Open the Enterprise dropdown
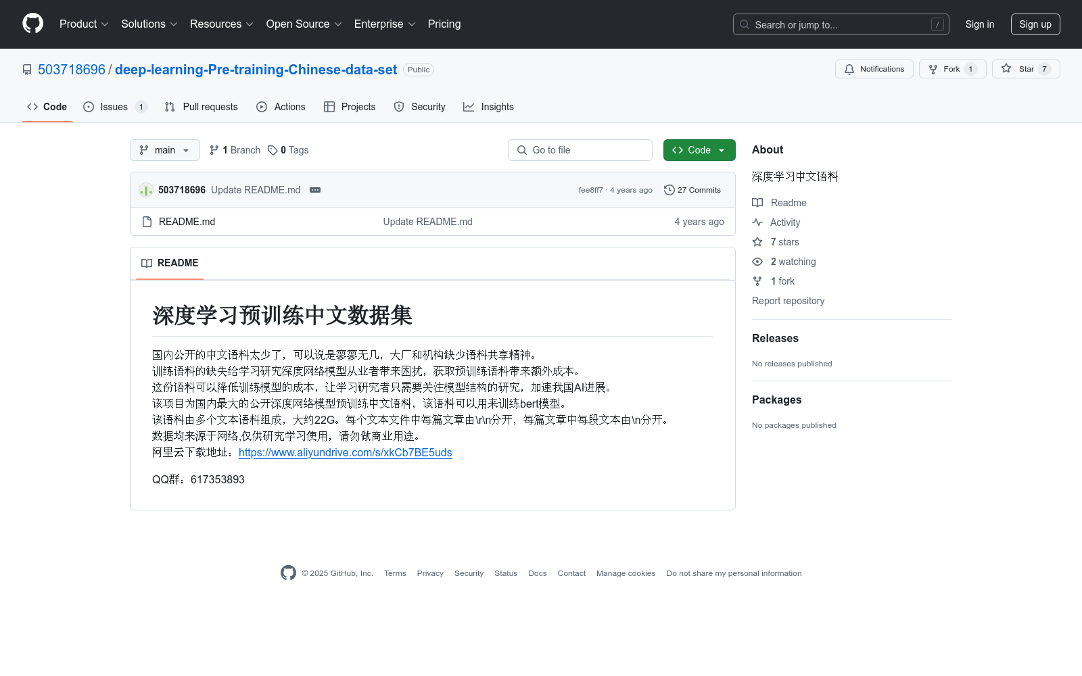Screen dimensions: 1082x676 (x=385, y=24)
